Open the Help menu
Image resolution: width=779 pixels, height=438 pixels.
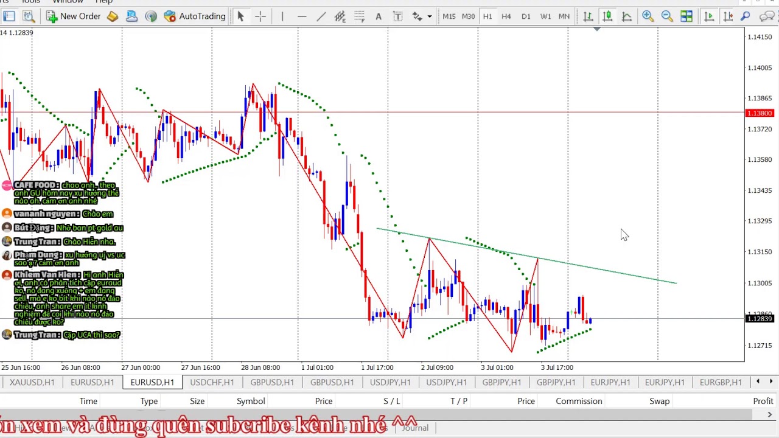pos(104,2)
